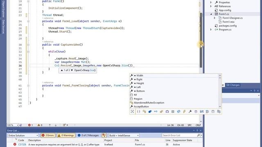Toggle the 3 Errors filter button
The width and height of the screenshot is (262, 147).
(48, 135)
